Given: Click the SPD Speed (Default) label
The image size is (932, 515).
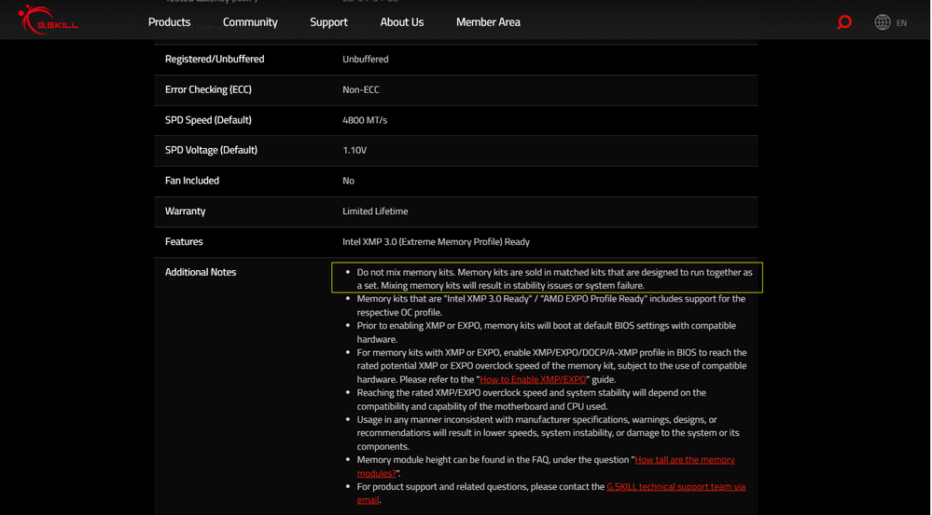Looking at the screenshot, I should pos(208,120).
